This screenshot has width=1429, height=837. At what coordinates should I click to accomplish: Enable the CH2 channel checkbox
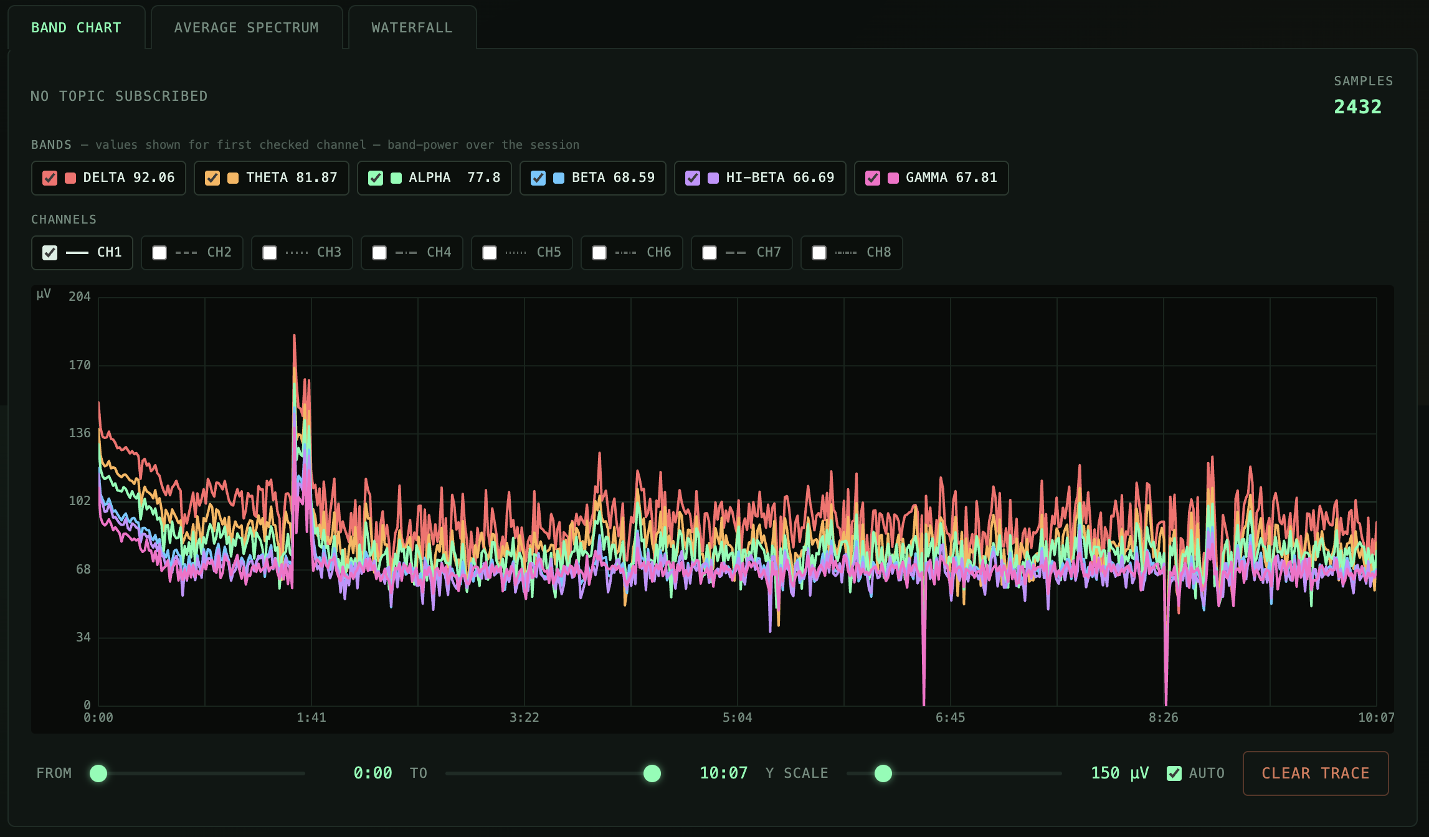click(x=159, y=253)
